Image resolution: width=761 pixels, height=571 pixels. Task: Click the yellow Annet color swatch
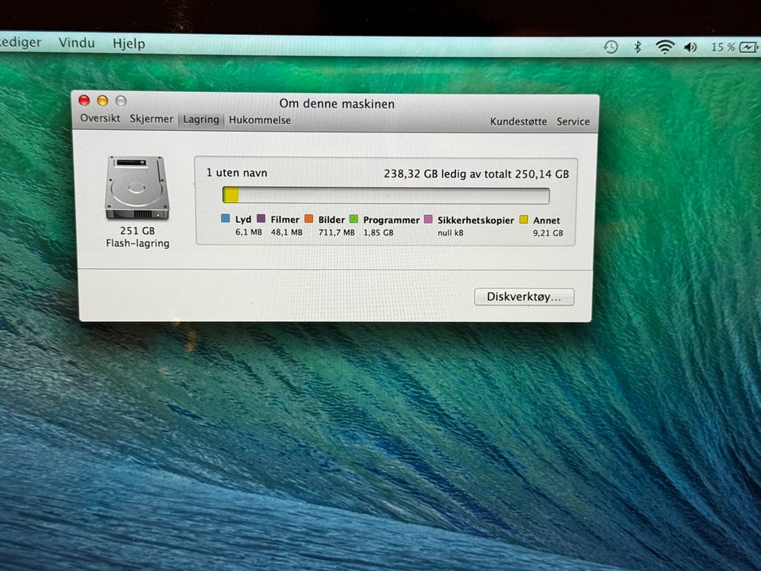[x=524, y=220]
